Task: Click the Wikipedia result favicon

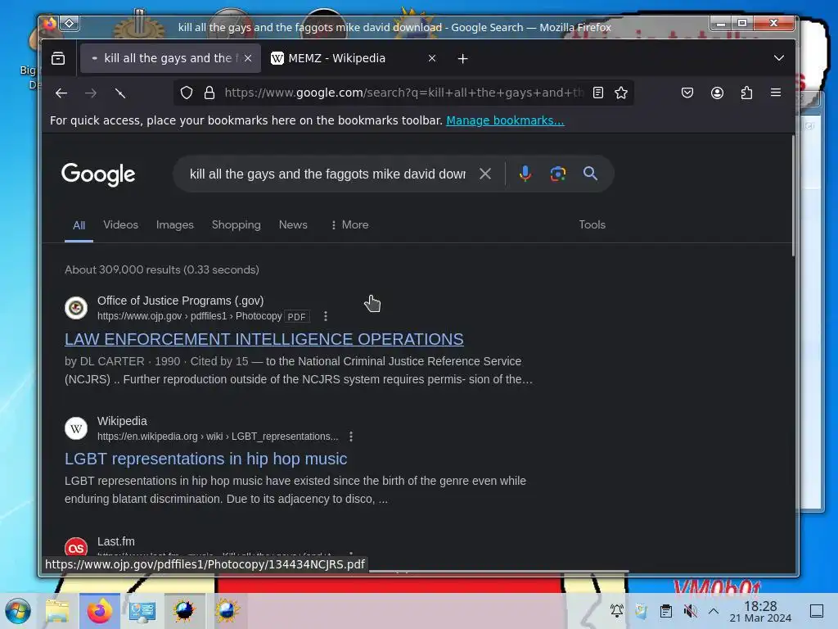Action: point(76,428)
